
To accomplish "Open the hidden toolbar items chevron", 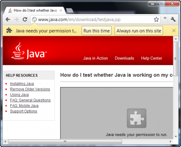I will (165, 18).
